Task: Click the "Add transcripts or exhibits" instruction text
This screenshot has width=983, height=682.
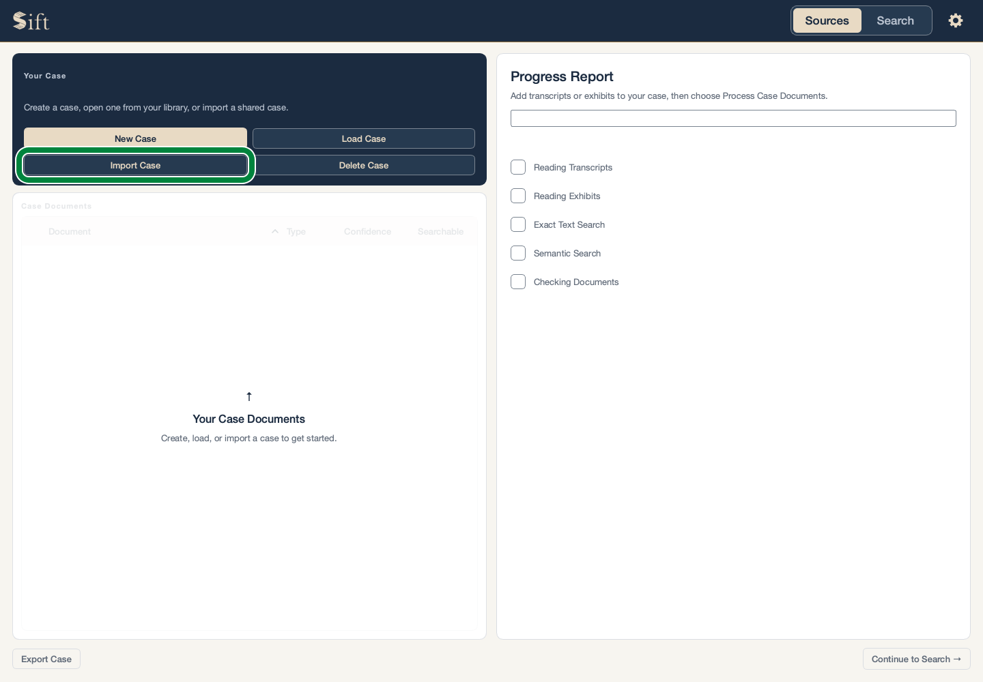Action: 669,95
